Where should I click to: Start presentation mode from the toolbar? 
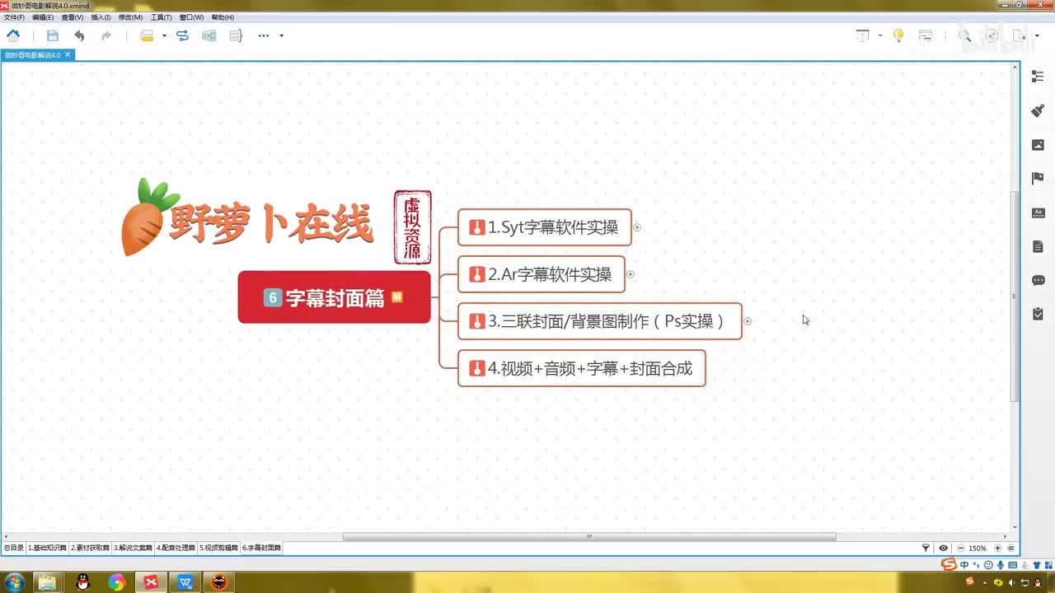pos(863,35)
